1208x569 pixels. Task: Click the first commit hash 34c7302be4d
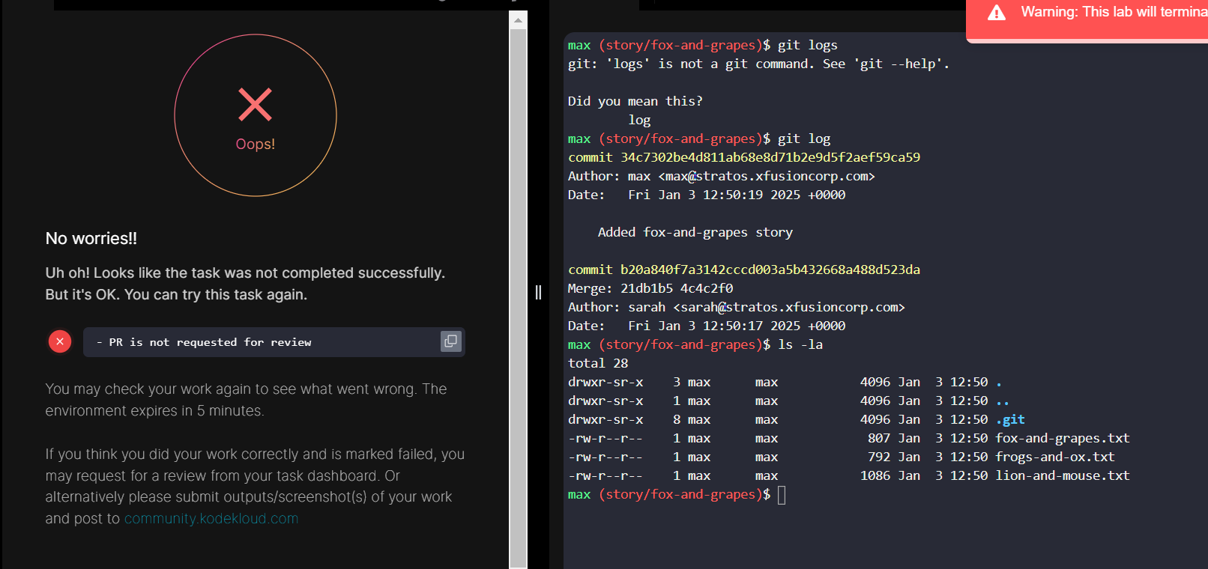click(770, 157)
